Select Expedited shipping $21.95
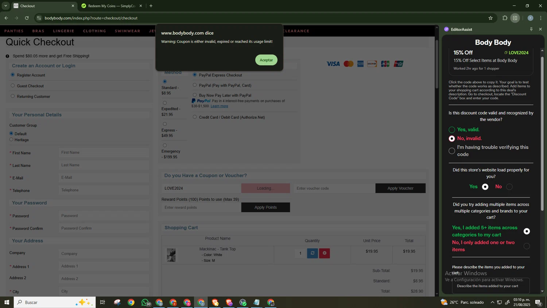The image size is (547, 308). pyautogui.click(x=165, y=103)
